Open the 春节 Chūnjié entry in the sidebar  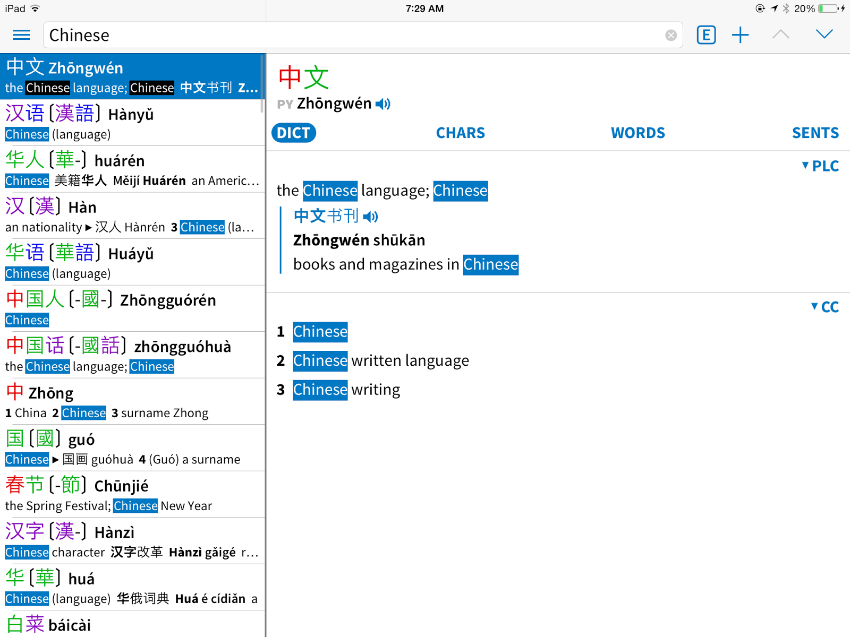tap(133, 494)
